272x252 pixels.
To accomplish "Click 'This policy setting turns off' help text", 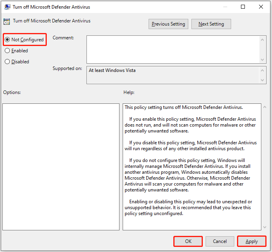I will [184, 107].
